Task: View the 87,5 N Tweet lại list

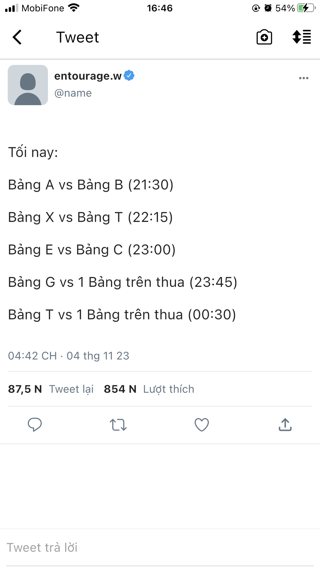Action: coord(51,389)
